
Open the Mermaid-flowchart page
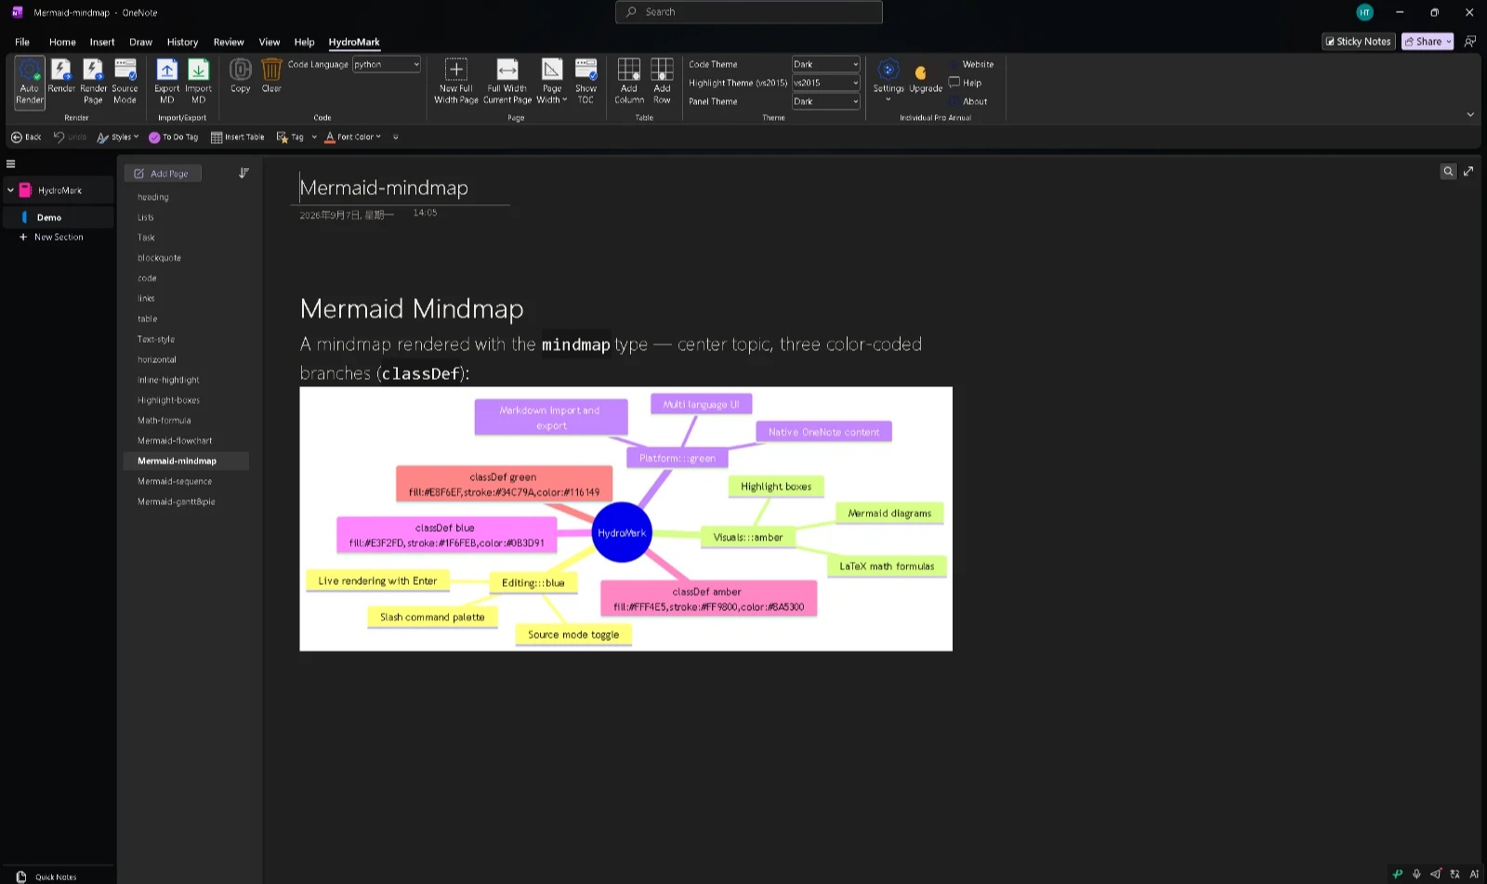point(175,441)
